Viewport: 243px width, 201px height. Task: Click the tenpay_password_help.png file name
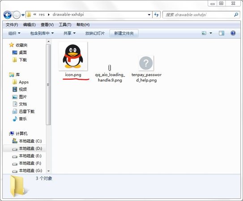pyautogui.click(x=146, y=77)
